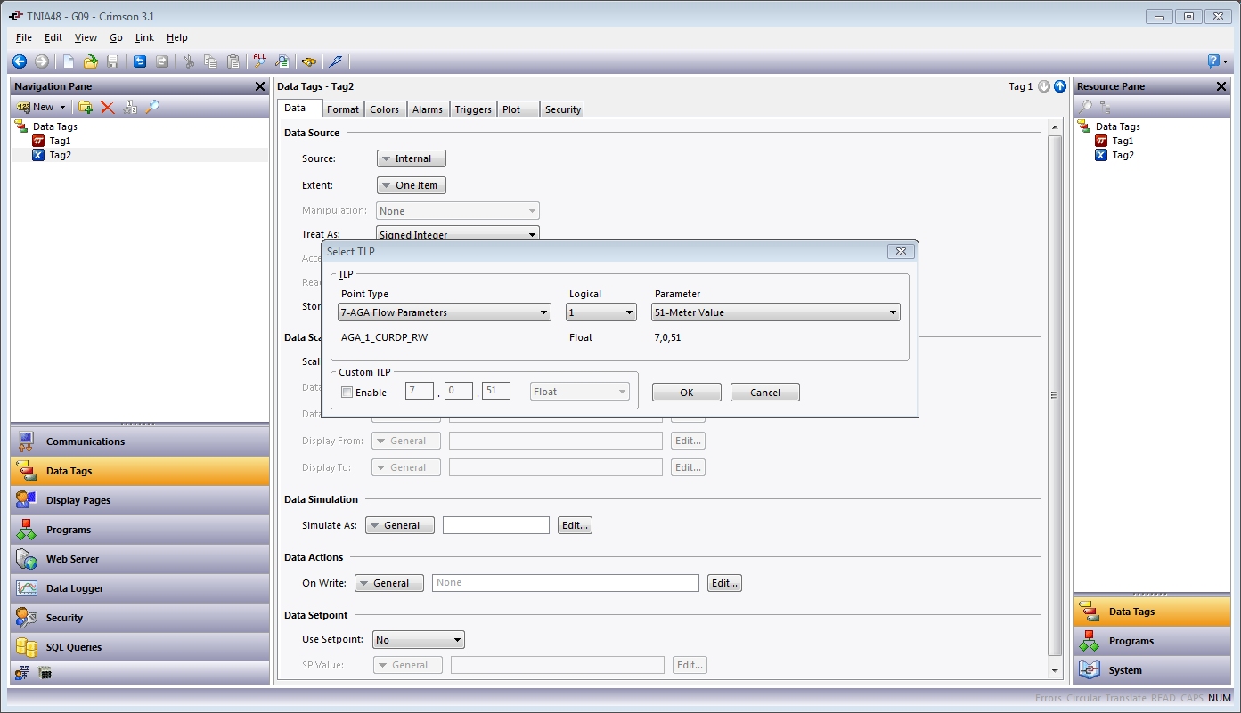This screenshot has width=1241, height=713.
Task: Open the Communications category
Action: point(140,442)
